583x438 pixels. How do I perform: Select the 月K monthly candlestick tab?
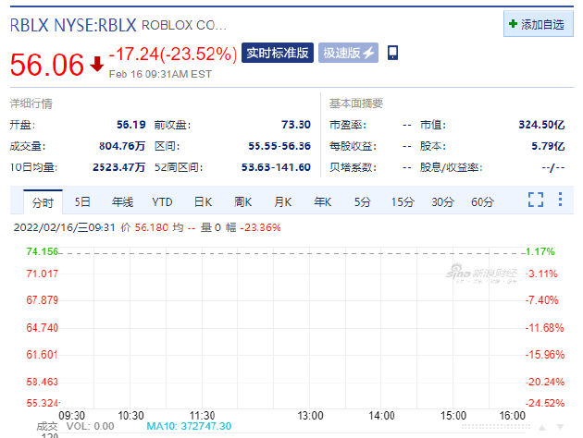click(x=282, y=202)
